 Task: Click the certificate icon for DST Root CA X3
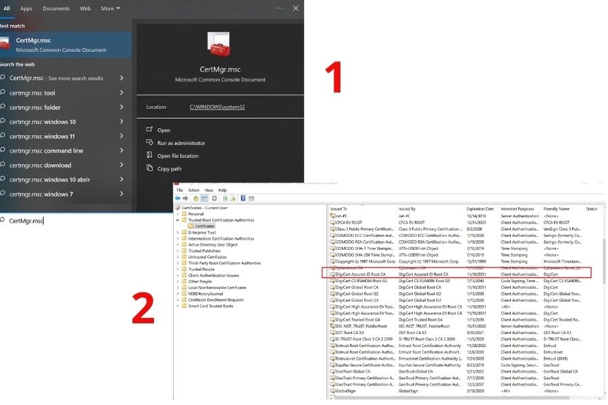click(332, 333)
